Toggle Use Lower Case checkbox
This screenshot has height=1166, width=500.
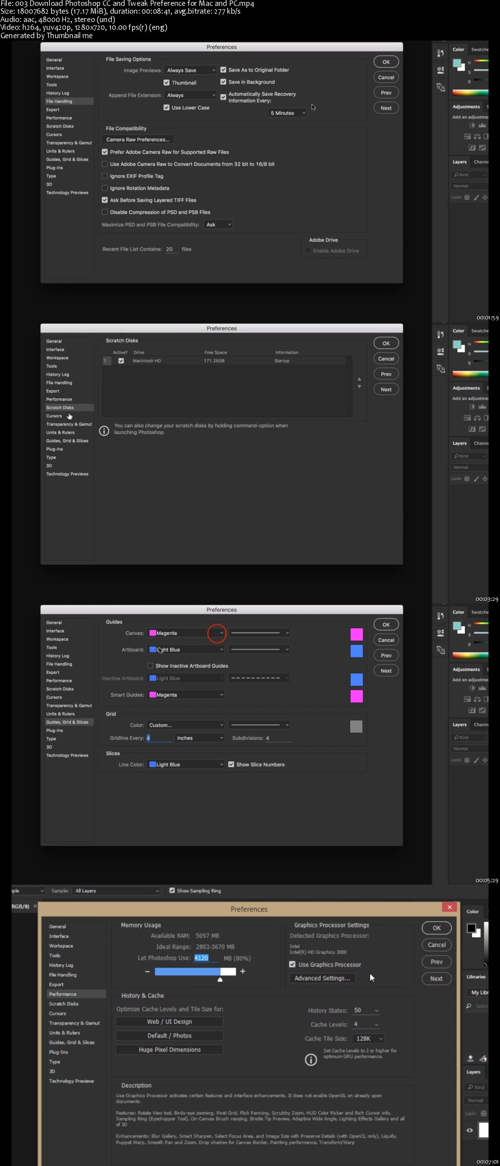pos(167,107)
